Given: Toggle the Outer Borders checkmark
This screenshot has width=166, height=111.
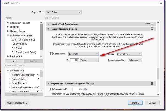Looking at the screenshot, I should point(38,79).
